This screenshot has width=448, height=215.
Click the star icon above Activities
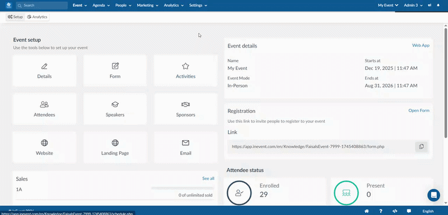(x=185, y=66)
